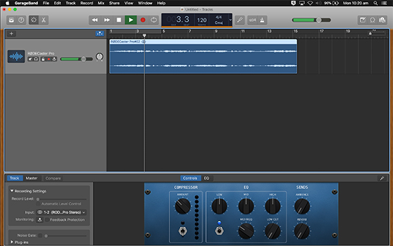Screen dimensions: 393x246
Task: Open the Input source dropdown
Action: point(62,212)
